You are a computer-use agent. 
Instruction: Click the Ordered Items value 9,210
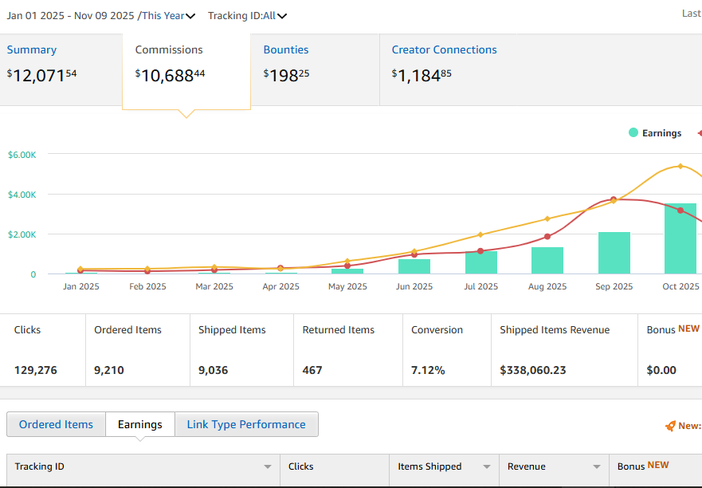(x=109, y=370)
